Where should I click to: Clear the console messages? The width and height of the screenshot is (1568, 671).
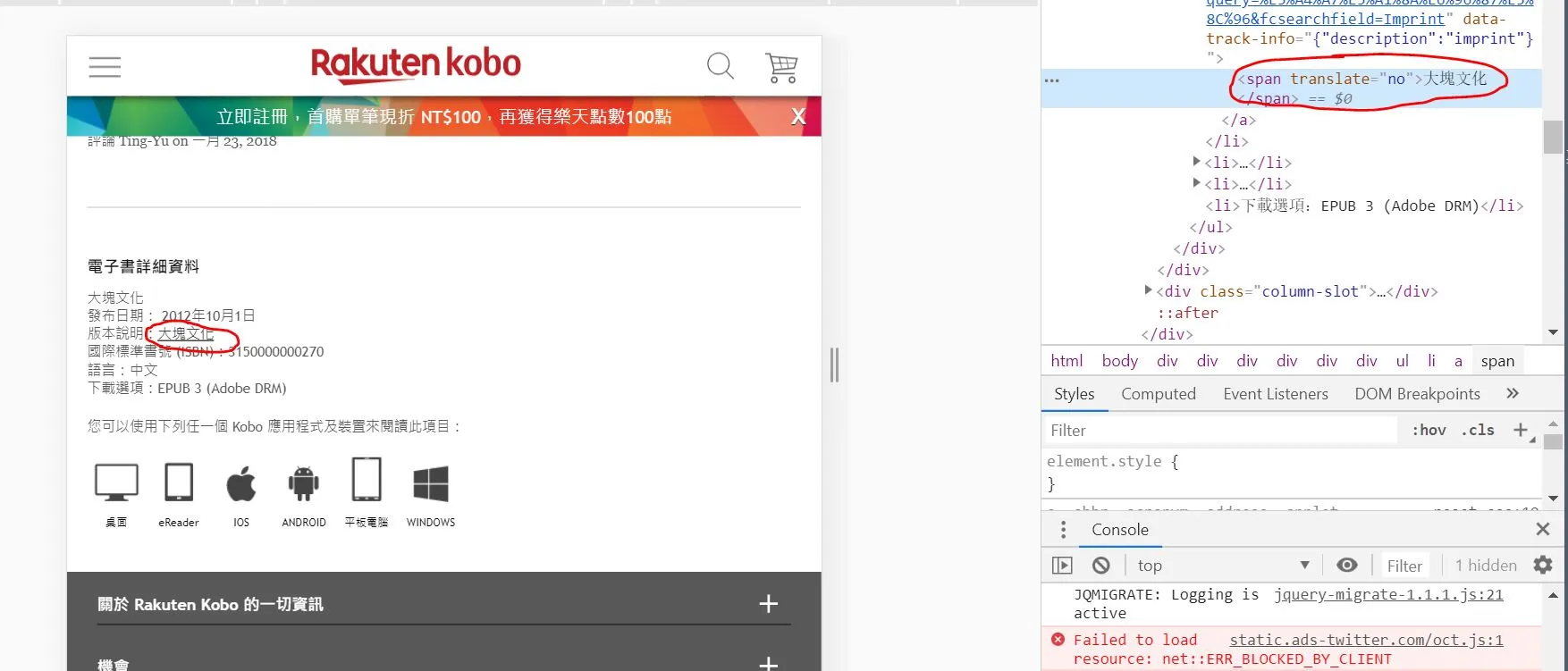pyautogui.click(x=1101, y=566)
